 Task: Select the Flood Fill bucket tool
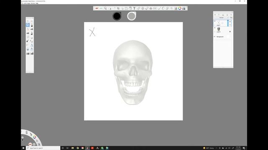pyautogui.click(x=130, y=8)
